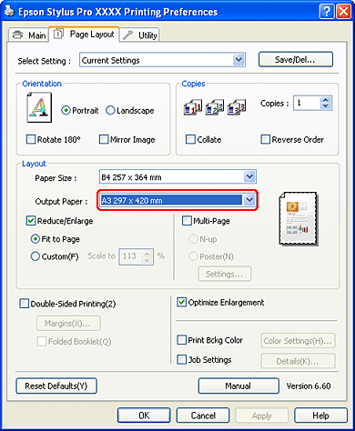
Task: Click the Epson printer title bar icon
Action: click(x=9, y=11)
